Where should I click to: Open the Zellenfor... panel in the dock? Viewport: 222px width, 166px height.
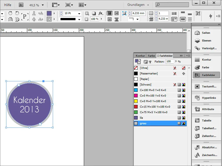[206, 136]
